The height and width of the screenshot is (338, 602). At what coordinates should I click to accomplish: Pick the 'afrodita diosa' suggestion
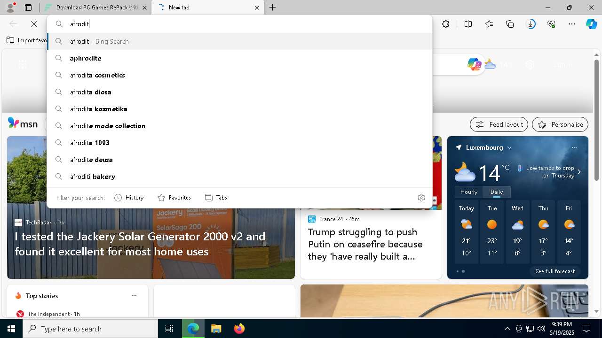point(239,92)
